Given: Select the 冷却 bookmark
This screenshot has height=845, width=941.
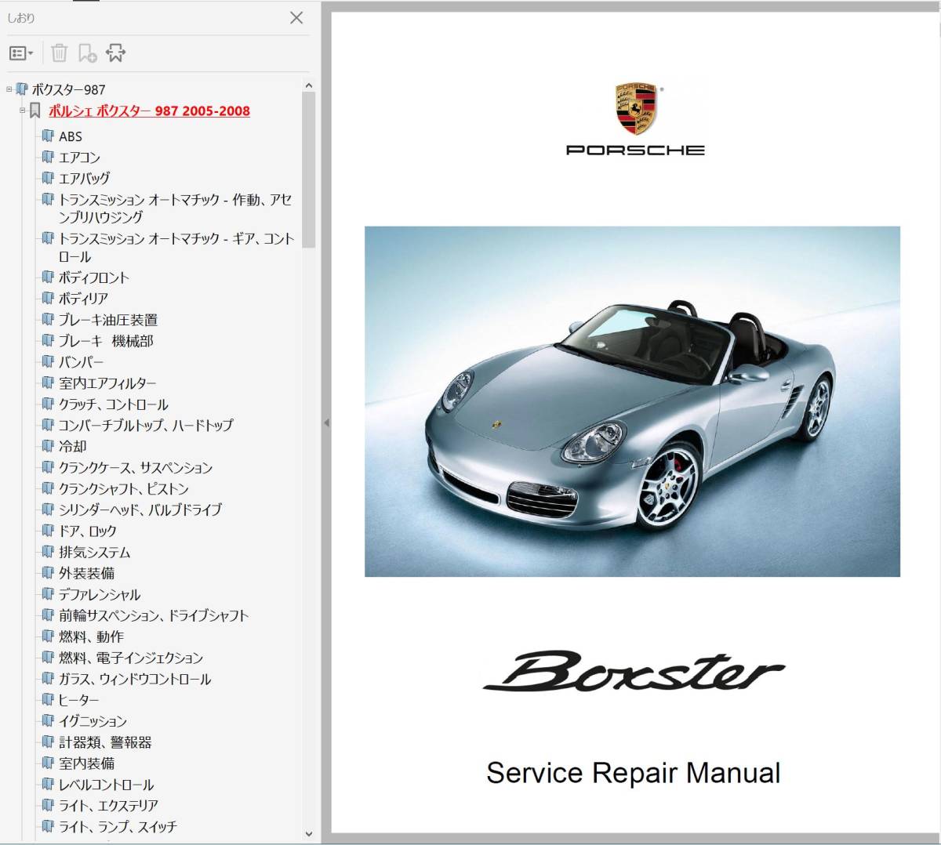Looking at the screenshot, I should (x=73, y=447).
